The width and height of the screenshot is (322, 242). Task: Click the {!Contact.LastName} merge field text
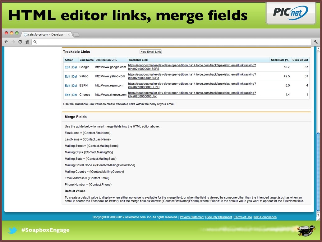[97, 139]
